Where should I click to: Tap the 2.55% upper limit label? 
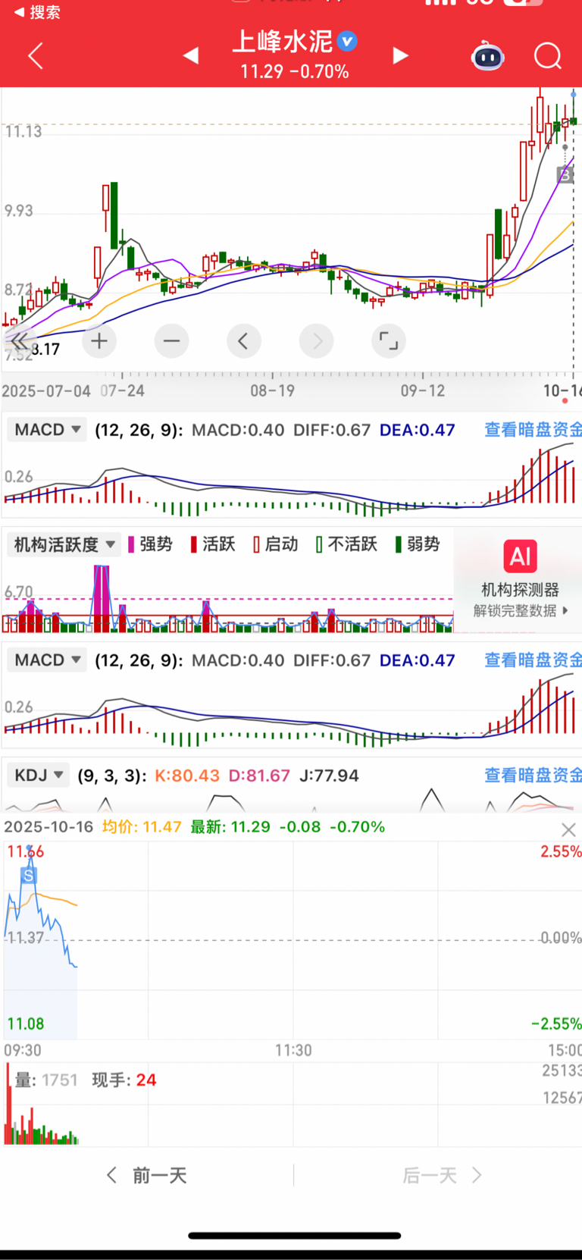click(561, 851)
